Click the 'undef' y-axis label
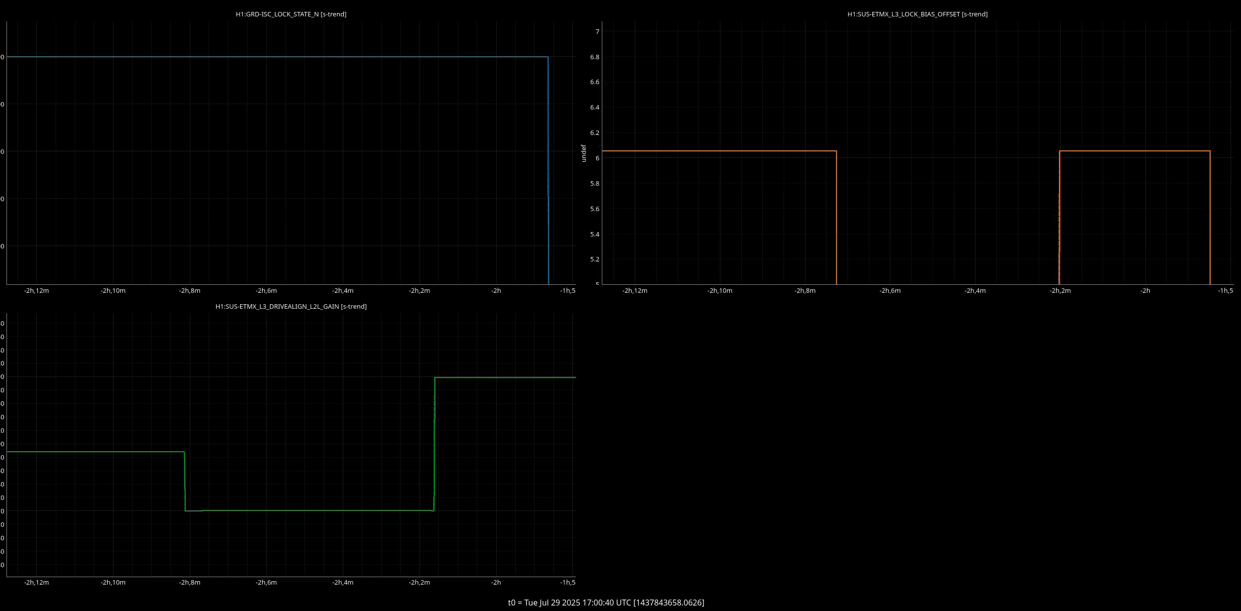 click(583, 153)
